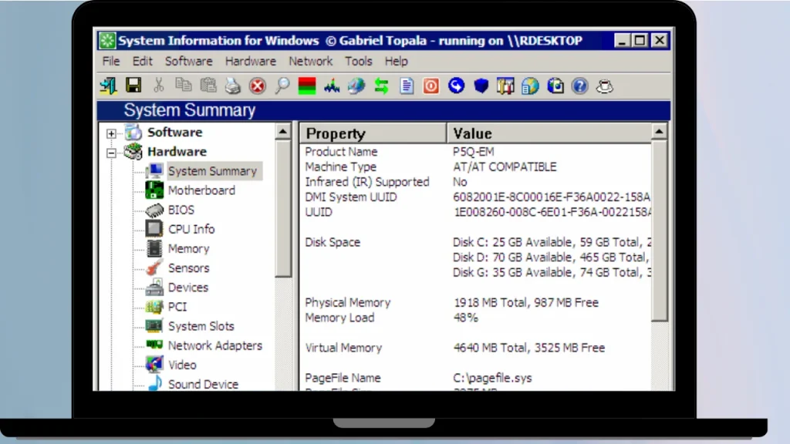This screenshot has height=444, width=790.
Task: Click the Value column header
Action: (x=549, y=133)
